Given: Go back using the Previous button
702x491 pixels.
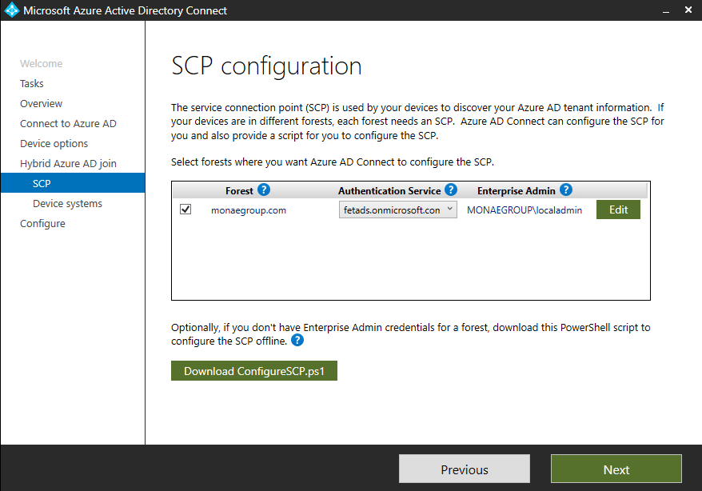Looking at the screenshot, I should tap(464, 469).
